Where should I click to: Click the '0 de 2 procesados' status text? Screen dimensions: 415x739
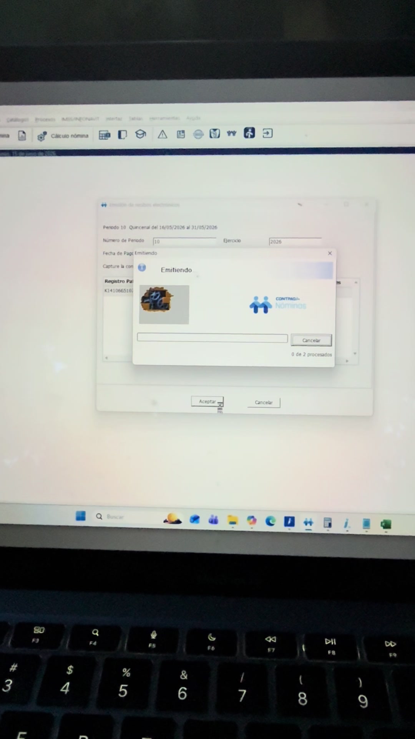311,354
